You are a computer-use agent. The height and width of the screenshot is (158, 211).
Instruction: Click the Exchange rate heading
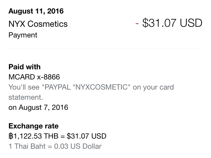point(33,126)
